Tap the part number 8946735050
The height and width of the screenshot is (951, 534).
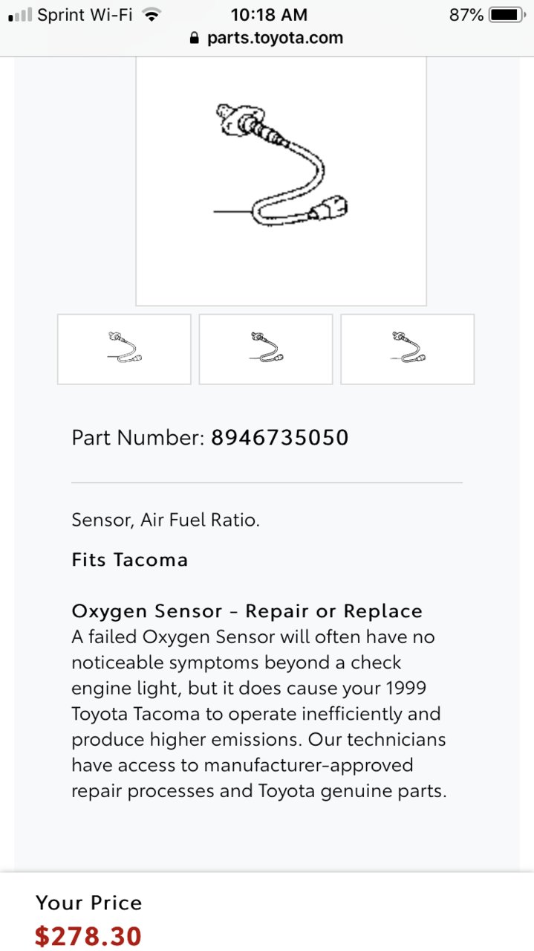coord(279,437)
